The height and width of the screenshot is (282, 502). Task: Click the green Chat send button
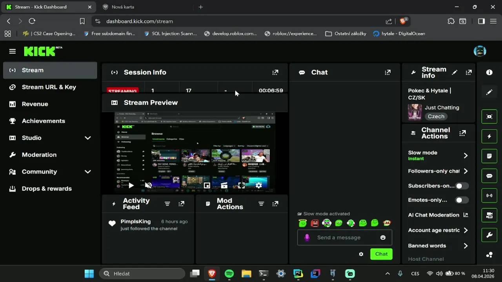[x=381, y=254]
